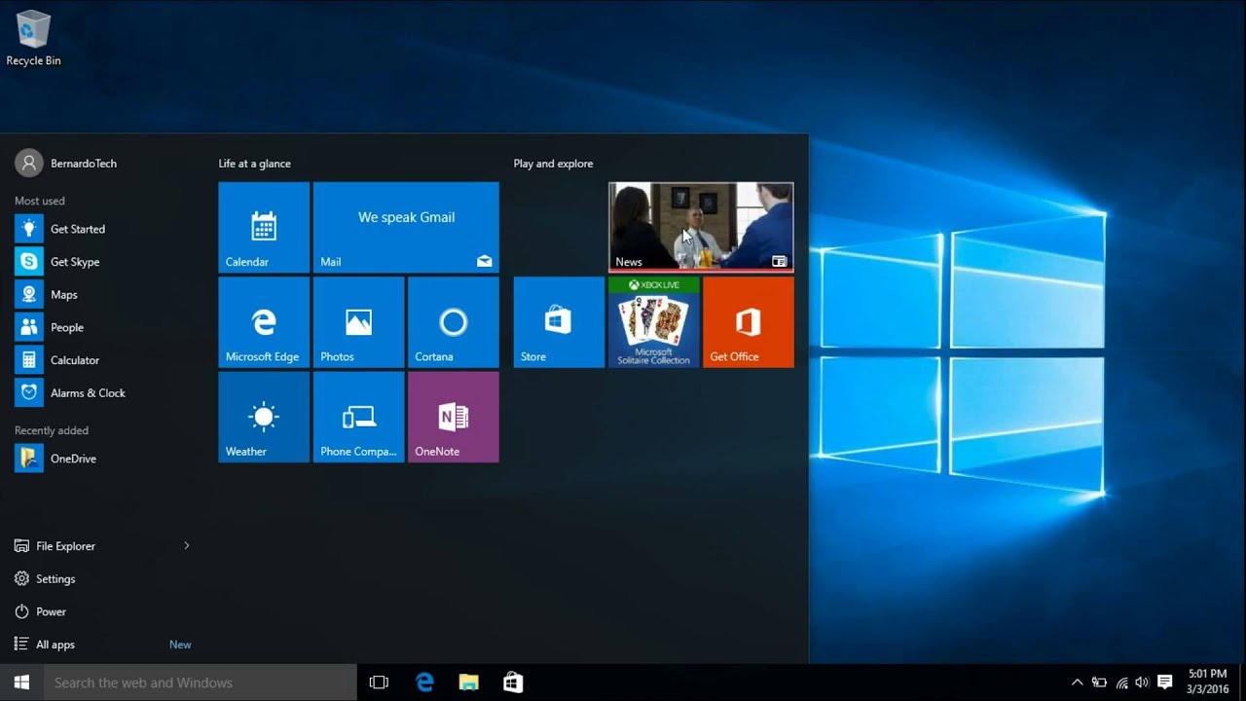Image resolution: width=1246 pixels, height=701 pixels.
Task: Open the Photos tile
Action: [x=358, y=321]
